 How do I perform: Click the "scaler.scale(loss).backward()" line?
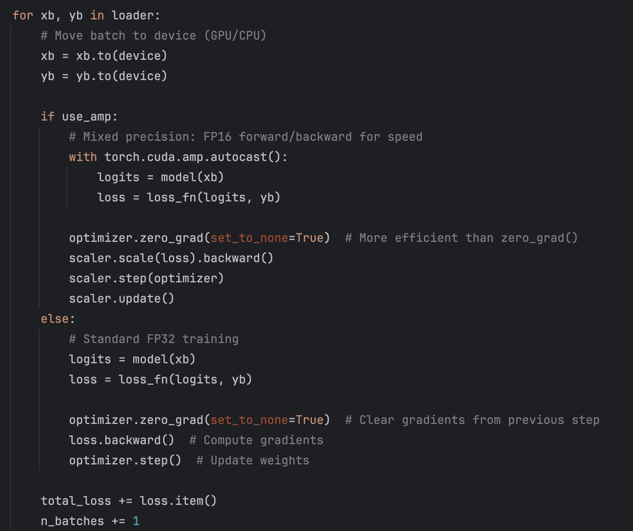(171, 258)
